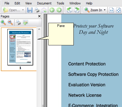Expand the Zoom In dropdown arrow
122x107 pixels.
[x=105, y=10]
